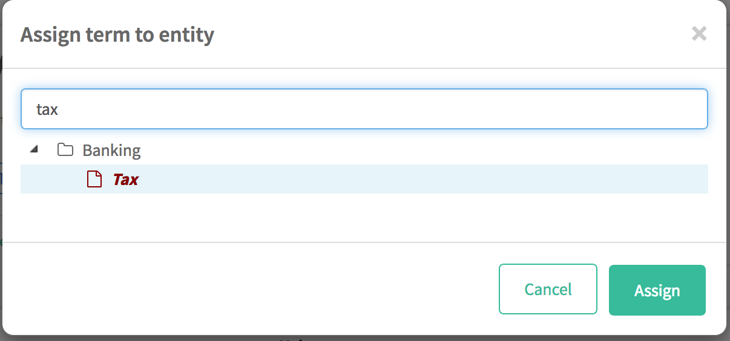
Task: Click the dimmed page below the dialog
Action: 484,338
